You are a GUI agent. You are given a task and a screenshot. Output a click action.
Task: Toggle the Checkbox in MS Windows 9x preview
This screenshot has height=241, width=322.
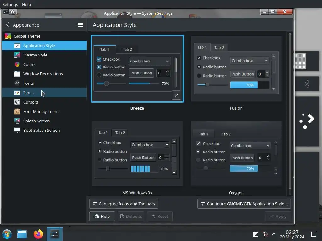[x=100, y=143]
